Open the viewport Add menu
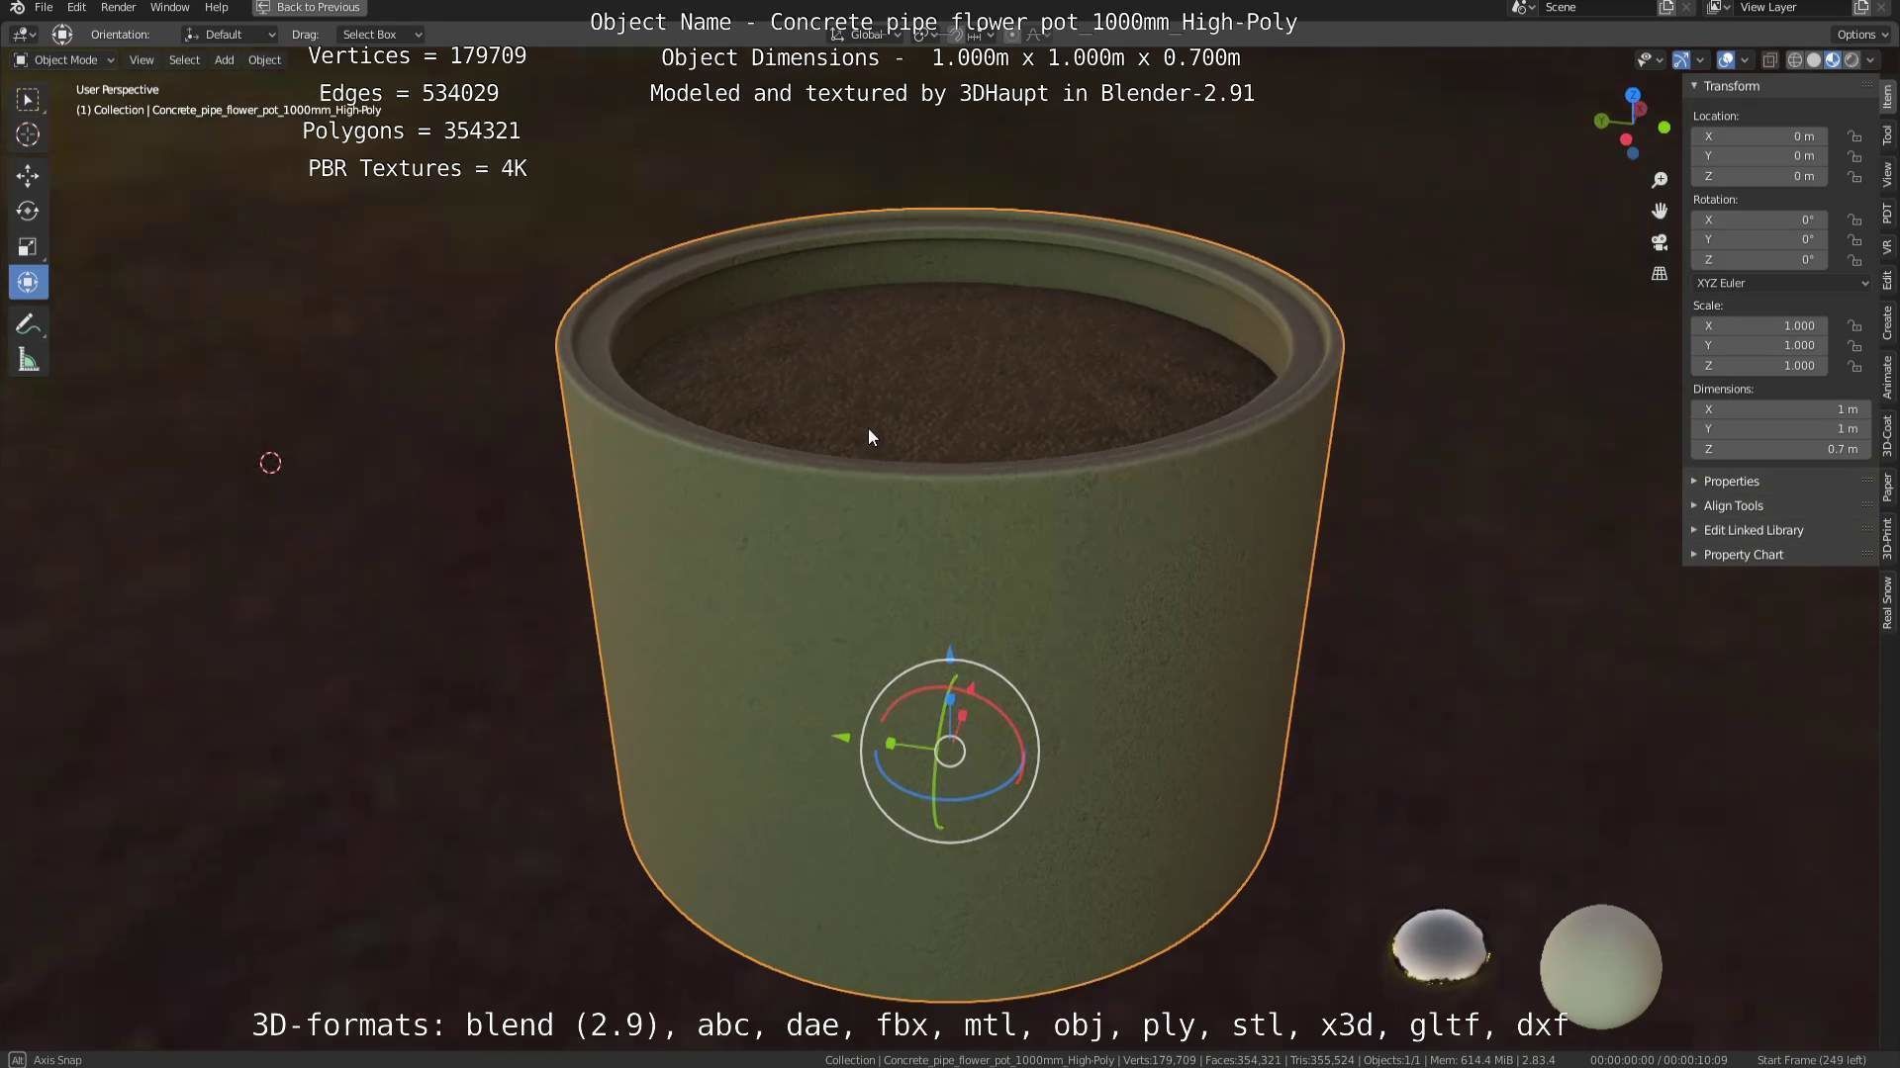1900x1068 pixels. (225, 60)
